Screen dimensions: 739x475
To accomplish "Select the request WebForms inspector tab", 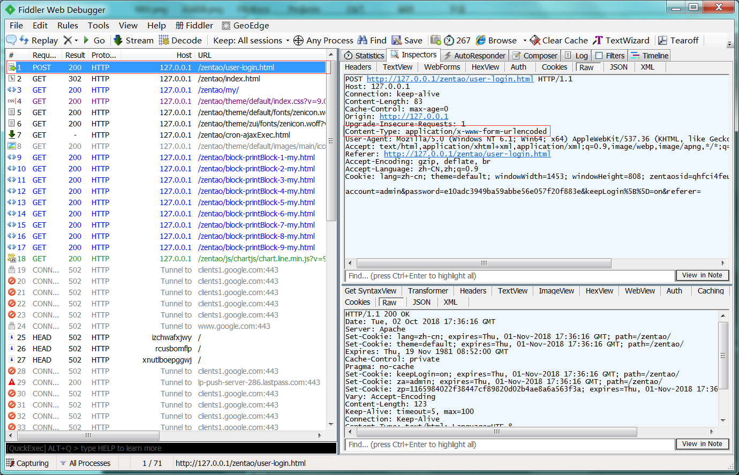I will tap(442, 67).
